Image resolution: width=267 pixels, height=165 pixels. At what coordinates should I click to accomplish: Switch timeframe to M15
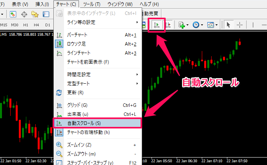pos(4,25)
